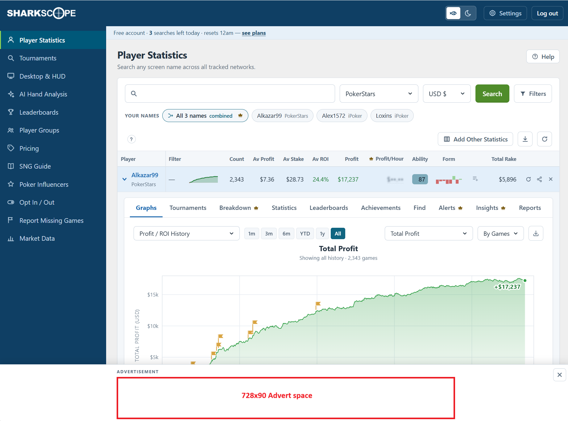The image size is (568, 421).
Task: Select the 6m time range
Action: click(x=286, y=233)
